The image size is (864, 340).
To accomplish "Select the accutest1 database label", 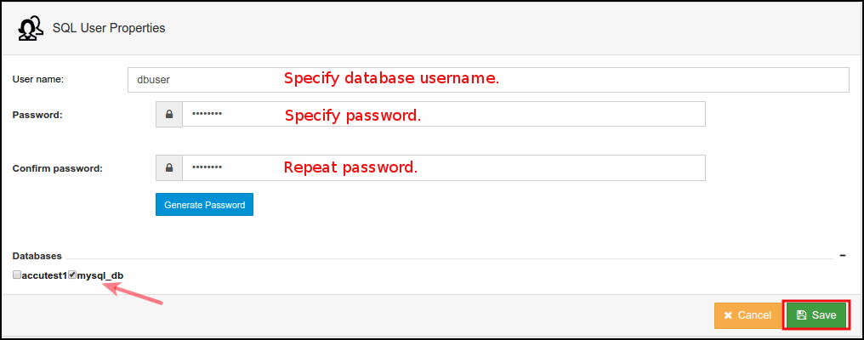I will (x=44, y=275).
